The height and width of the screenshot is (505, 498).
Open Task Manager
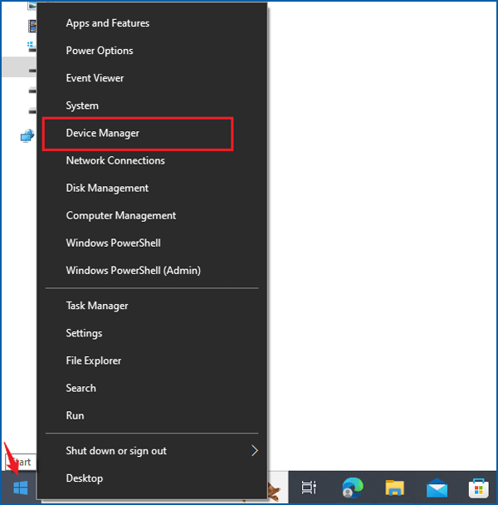(x=152, y=306)
